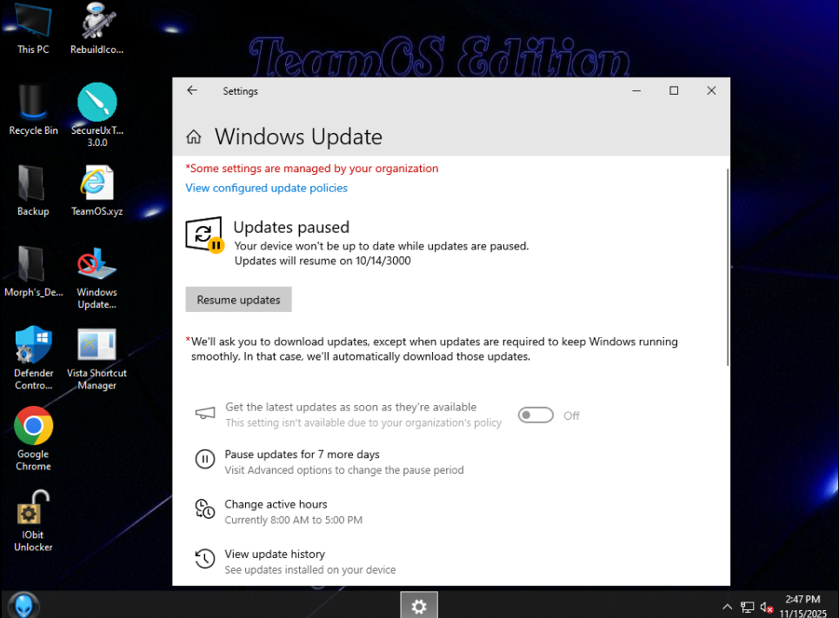Click the Windows Update page heading
This screenshot has height=618, width=839.
pos(298,137)
